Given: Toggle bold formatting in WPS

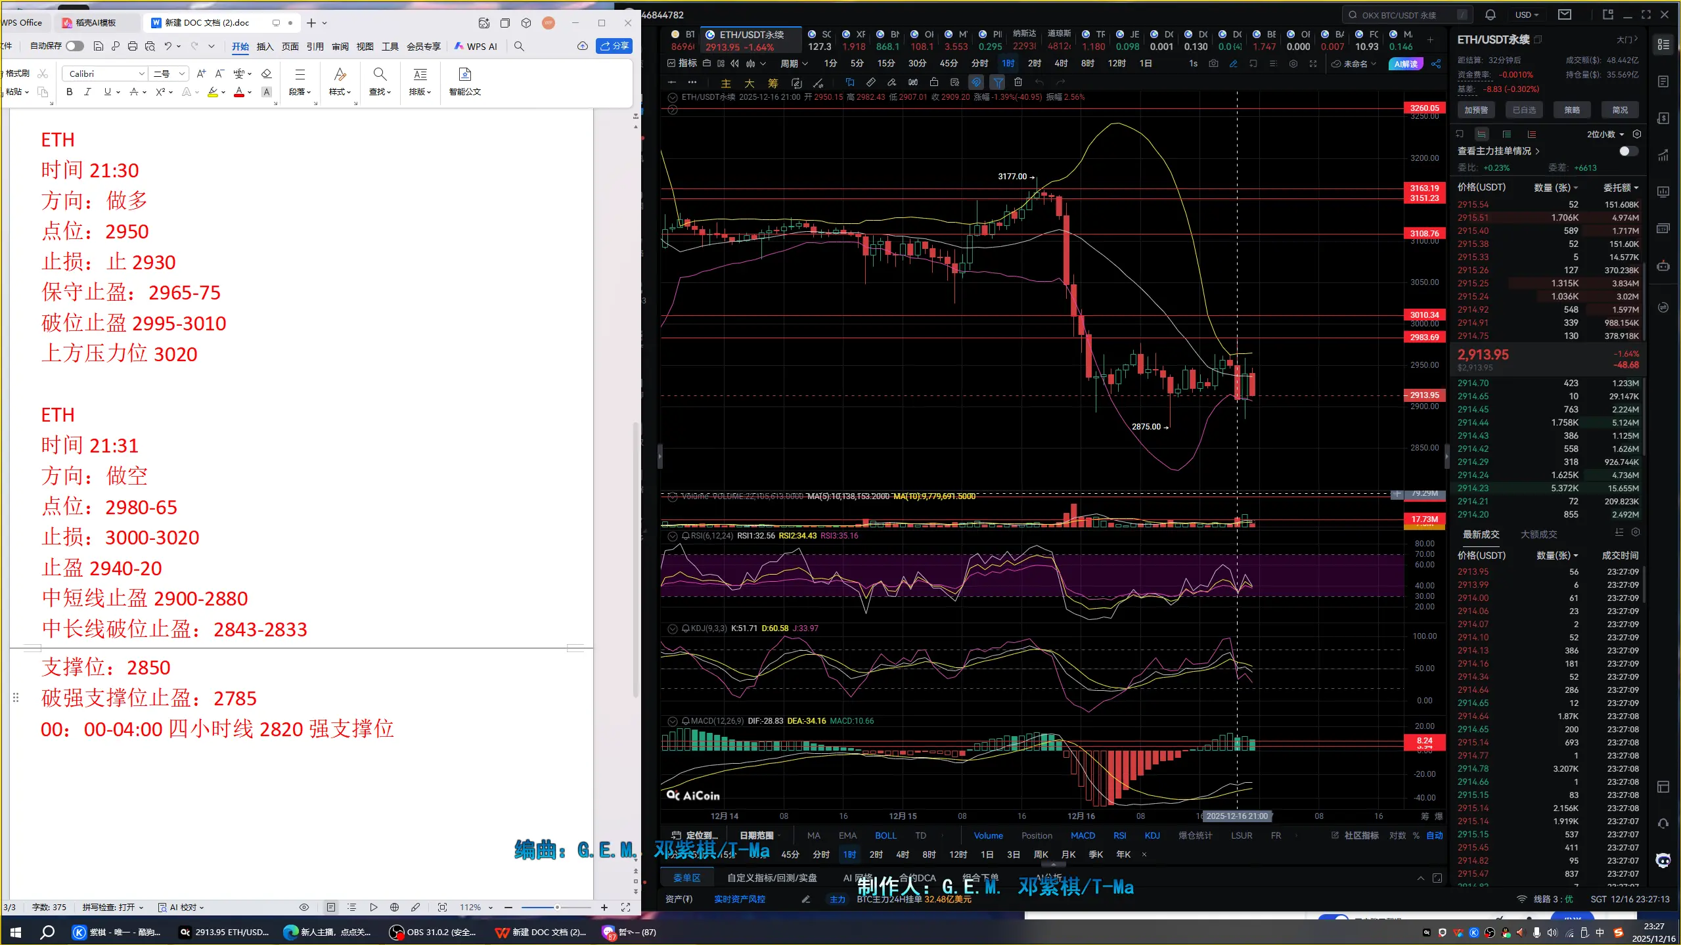Looking at the screenshot, I should 69,92.
